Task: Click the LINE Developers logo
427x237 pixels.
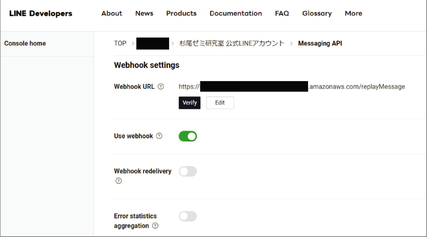Action: pos(41,14)
